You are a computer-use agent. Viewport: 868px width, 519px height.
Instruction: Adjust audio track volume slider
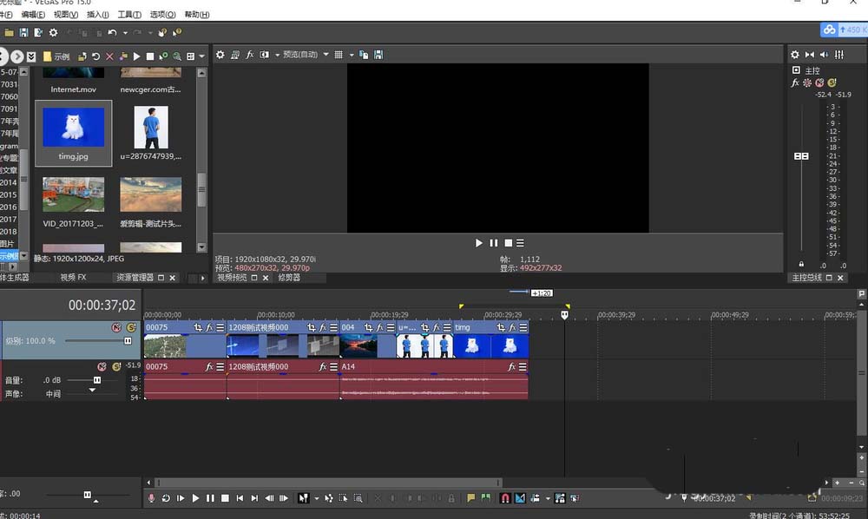tap(97, 380)
